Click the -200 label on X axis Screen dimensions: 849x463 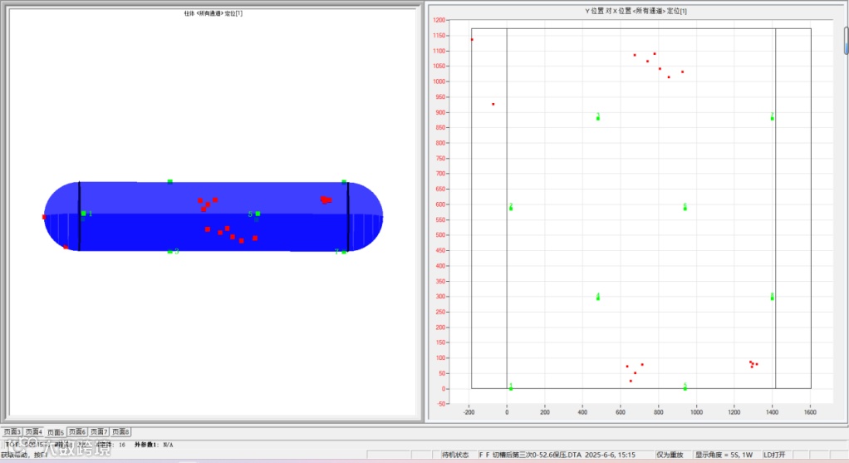click(469, 412)
